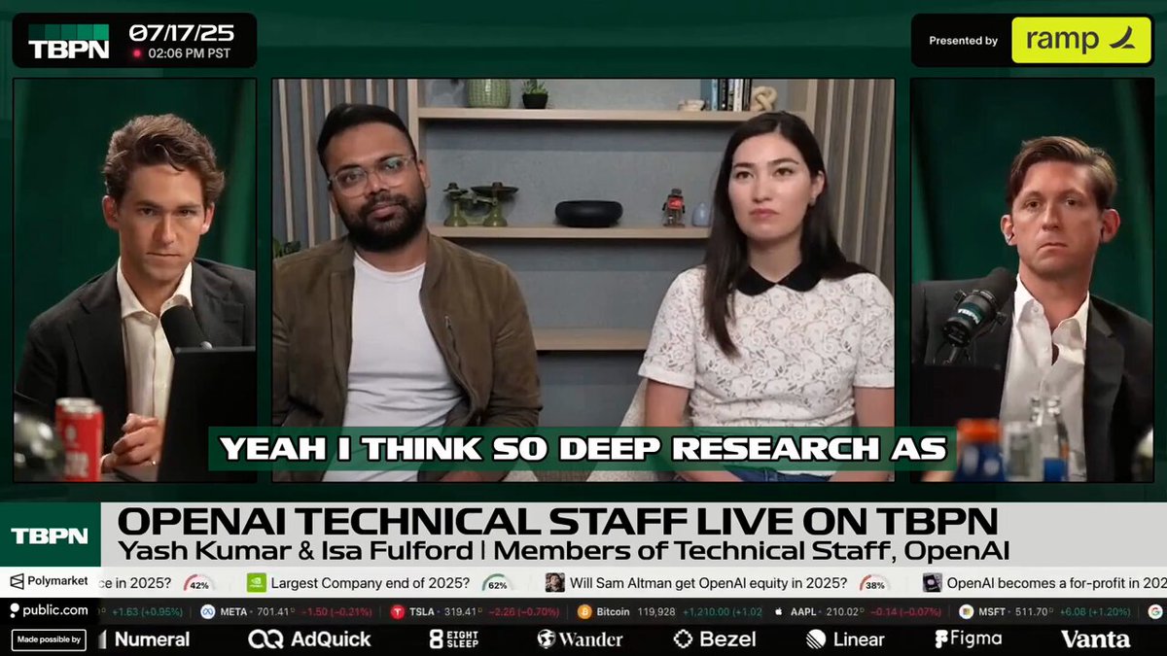Click the caption 'YEAH I THINK SO DEEP RESEARCH AS'
Viewport: 1167px width, 656px height.
(x=582, y=448)
